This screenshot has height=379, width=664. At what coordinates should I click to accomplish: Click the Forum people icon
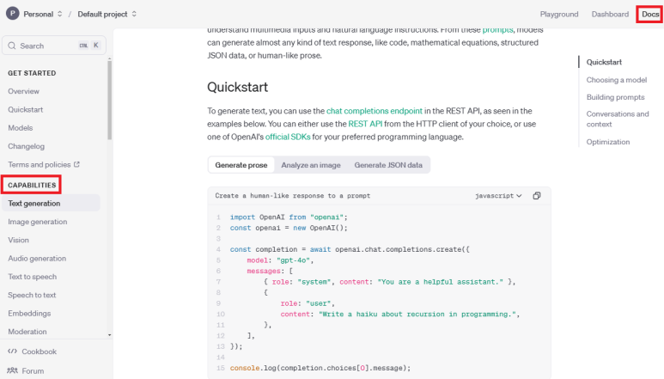coord(12,370)
